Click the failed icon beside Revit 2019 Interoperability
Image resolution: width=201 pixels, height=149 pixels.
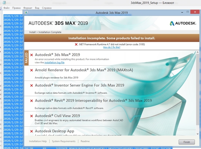coord(32,101)
